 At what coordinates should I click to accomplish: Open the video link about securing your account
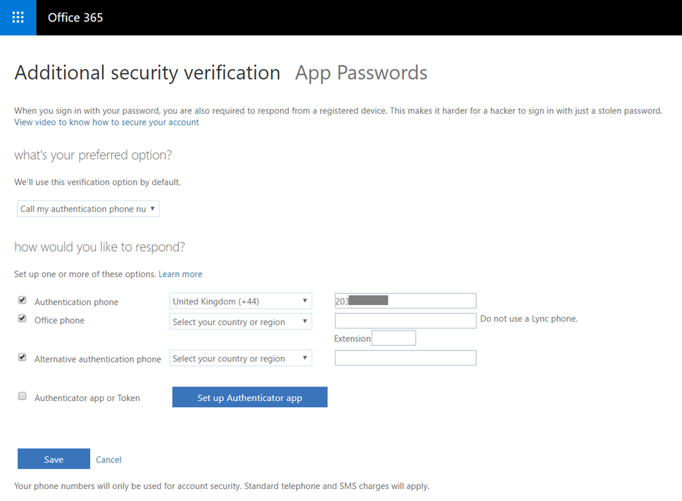click(x=107, y=123)
